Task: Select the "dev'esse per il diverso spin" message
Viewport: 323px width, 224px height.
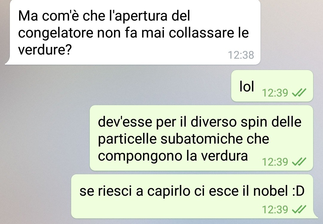Action: (x=202, y=138)
